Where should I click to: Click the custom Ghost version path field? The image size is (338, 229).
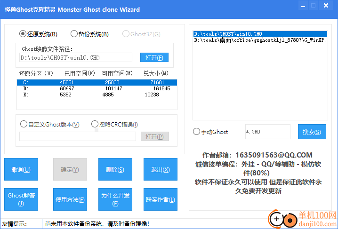coord(78,136)
